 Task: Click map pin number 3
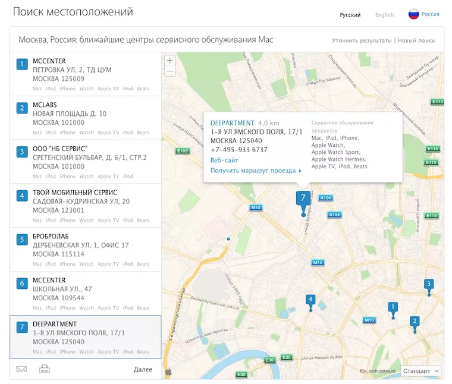(x=429, y=284)
